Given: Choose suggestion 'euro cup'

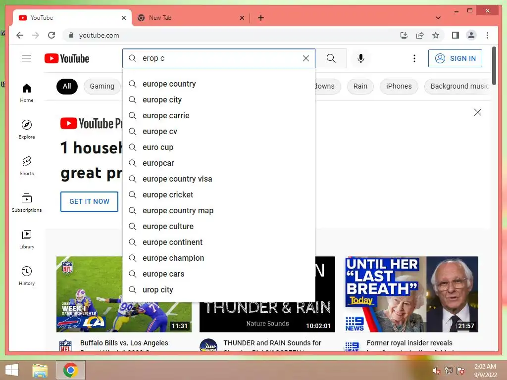Looking at the screenshot, I should tap(219, 147).
